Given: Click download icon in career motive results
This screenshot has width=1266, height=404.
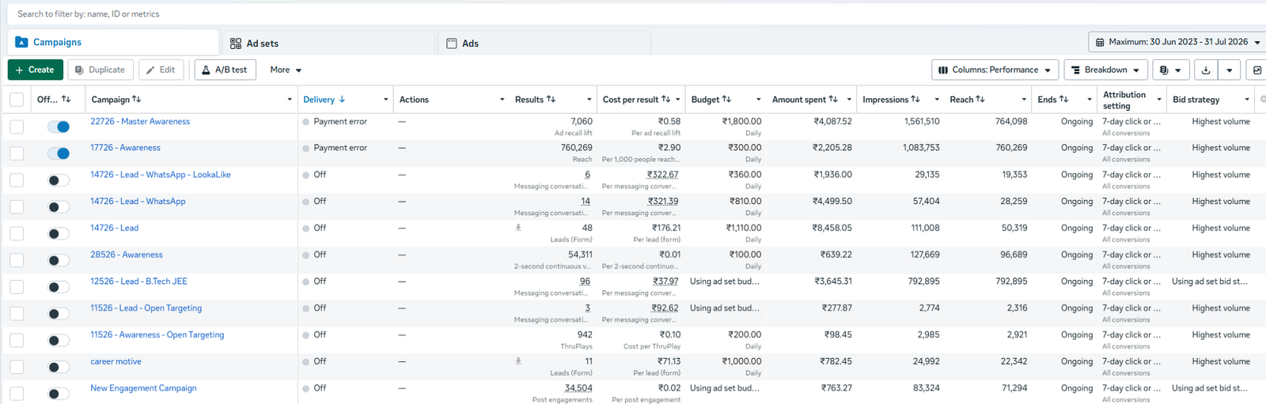Looking at the screenshot, I should 518,361.
